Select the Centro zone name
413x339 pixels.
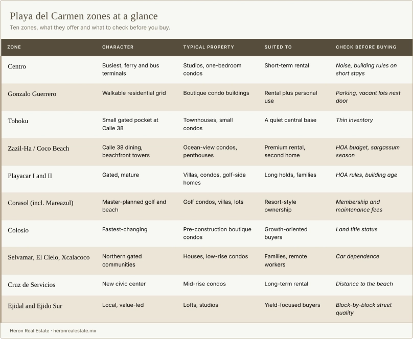pyautogui.click(x=17, y=66)
